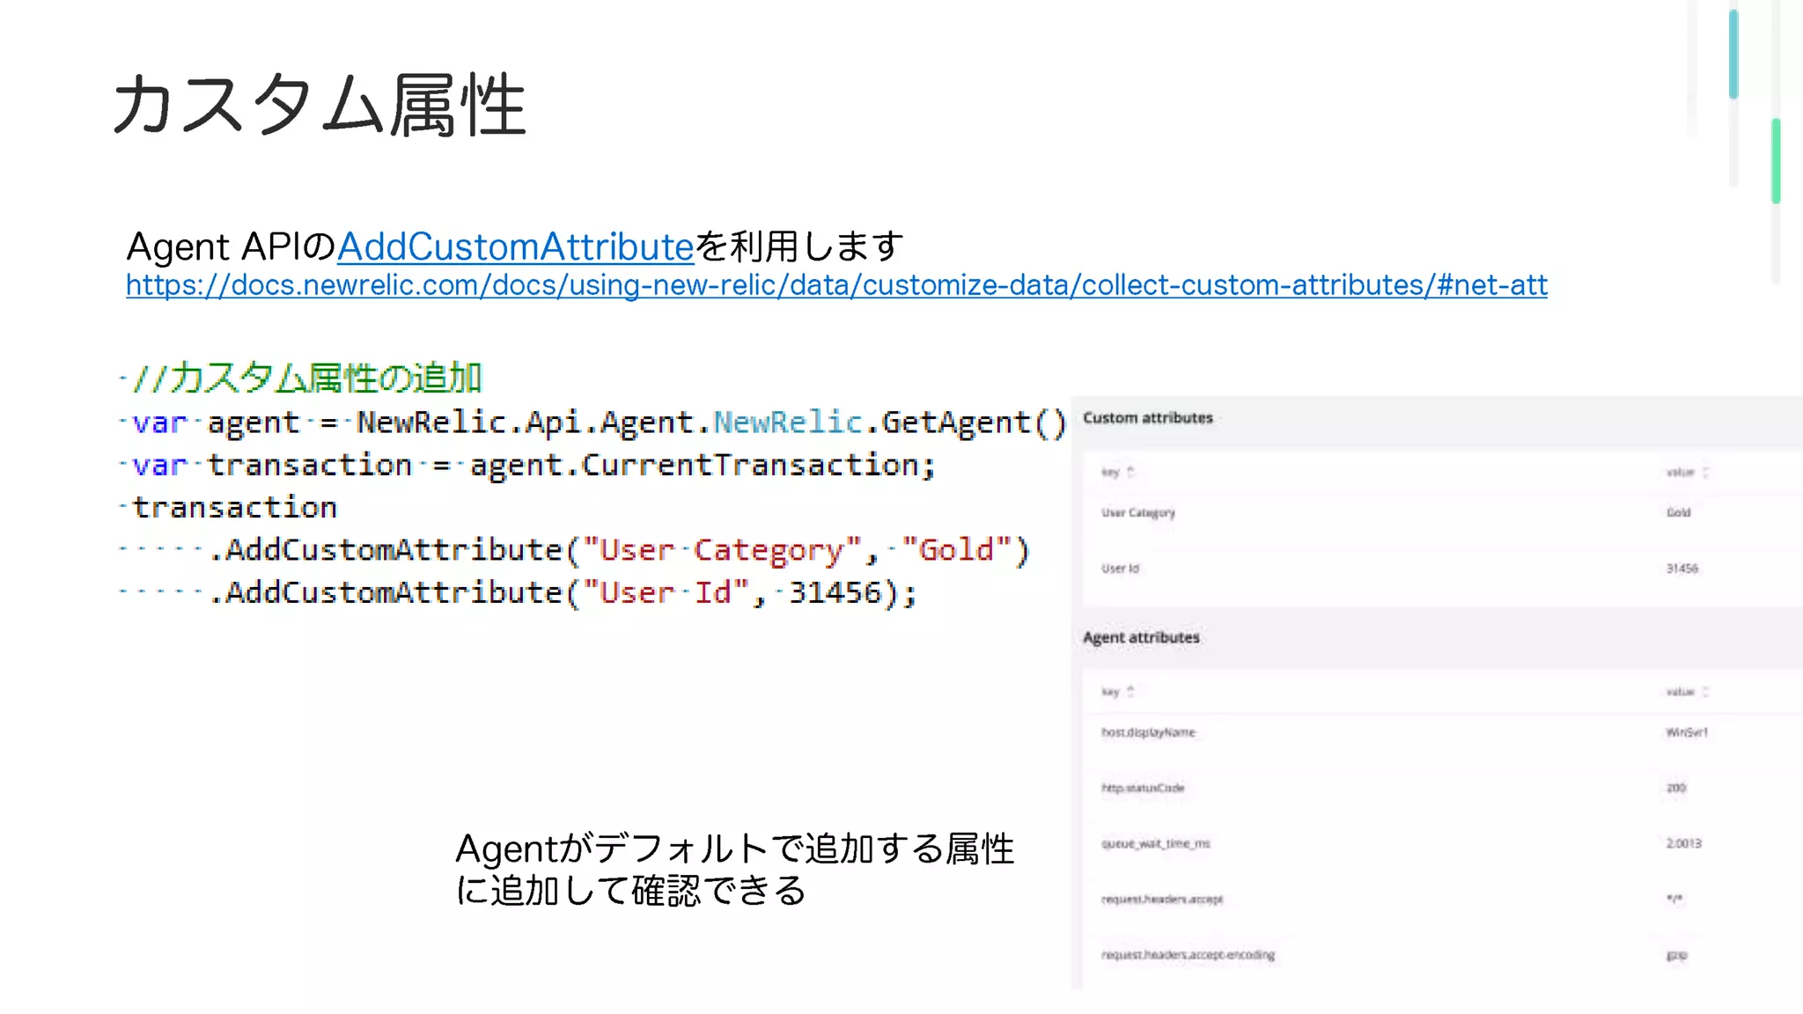Click the Custom attributes section header

pyautogui.click(x=1147, y=418)
